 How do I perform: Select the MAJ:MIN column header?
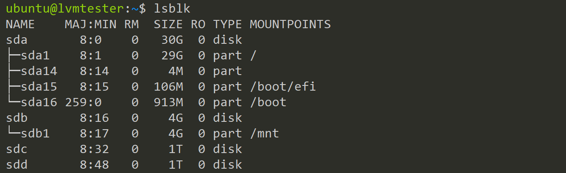(x=91, y=24)
